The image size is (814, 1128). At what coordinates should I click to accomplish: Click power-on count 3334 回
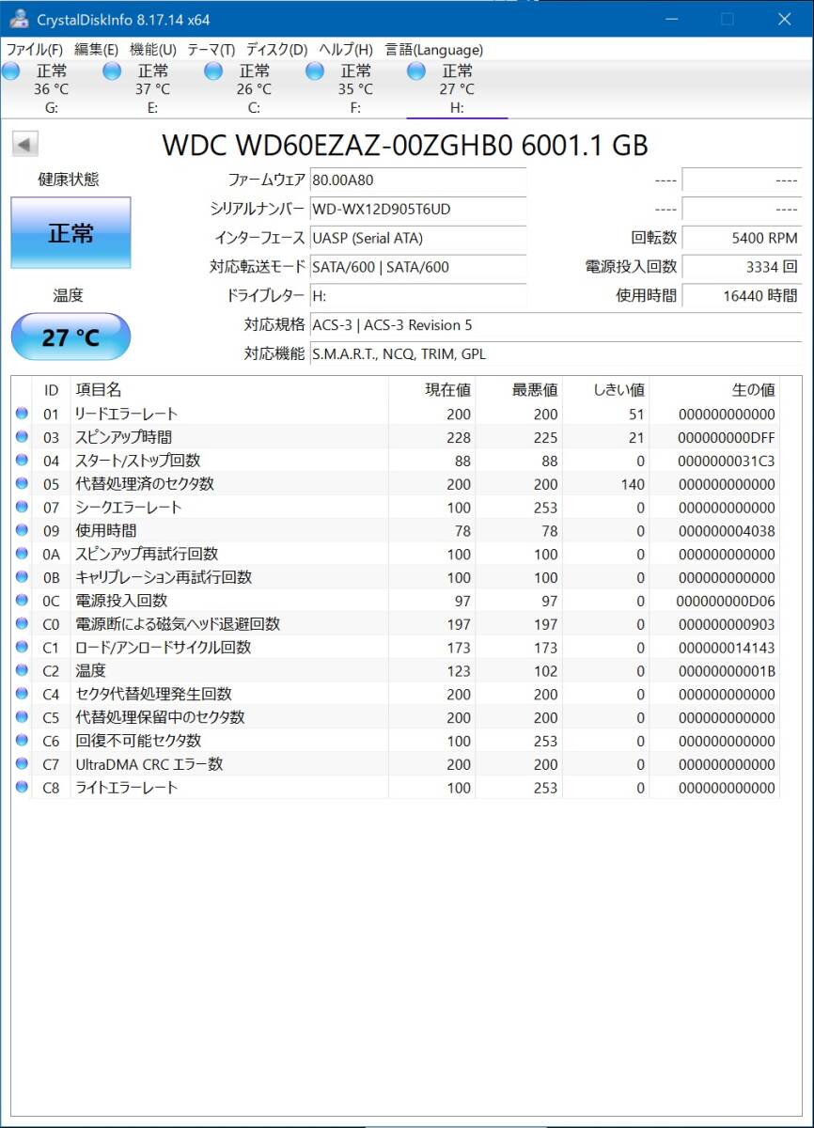pyautogui.click(x=742, y=267)
